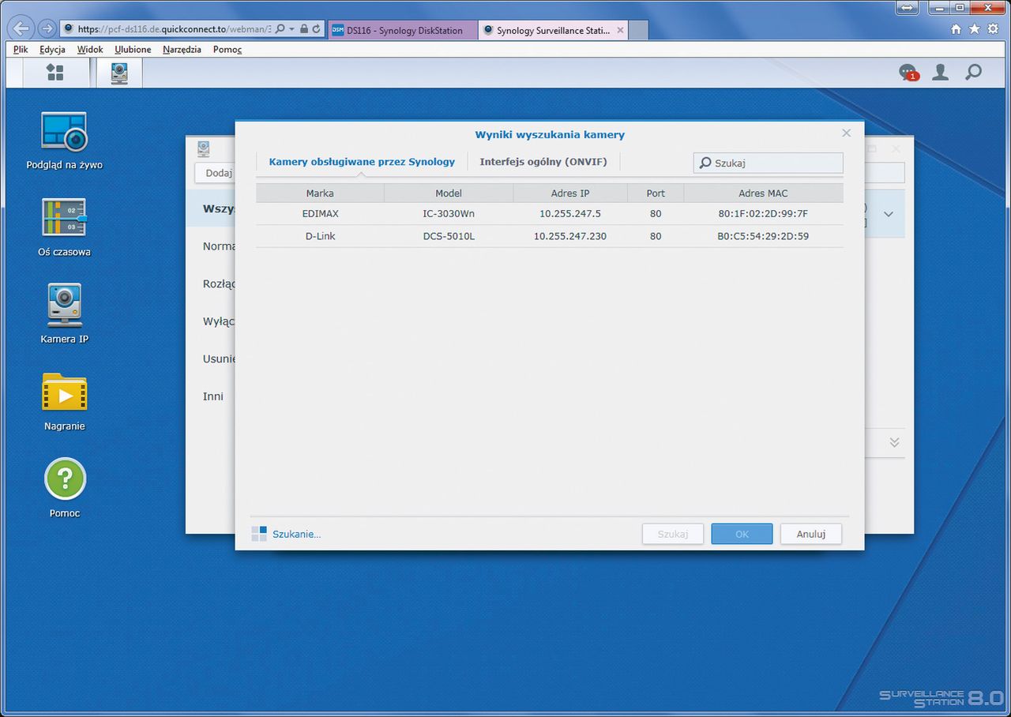Viewport: 1011px width, 717px height.
Task: Click the IP camera taskbar icon
Action: [119, 73]
